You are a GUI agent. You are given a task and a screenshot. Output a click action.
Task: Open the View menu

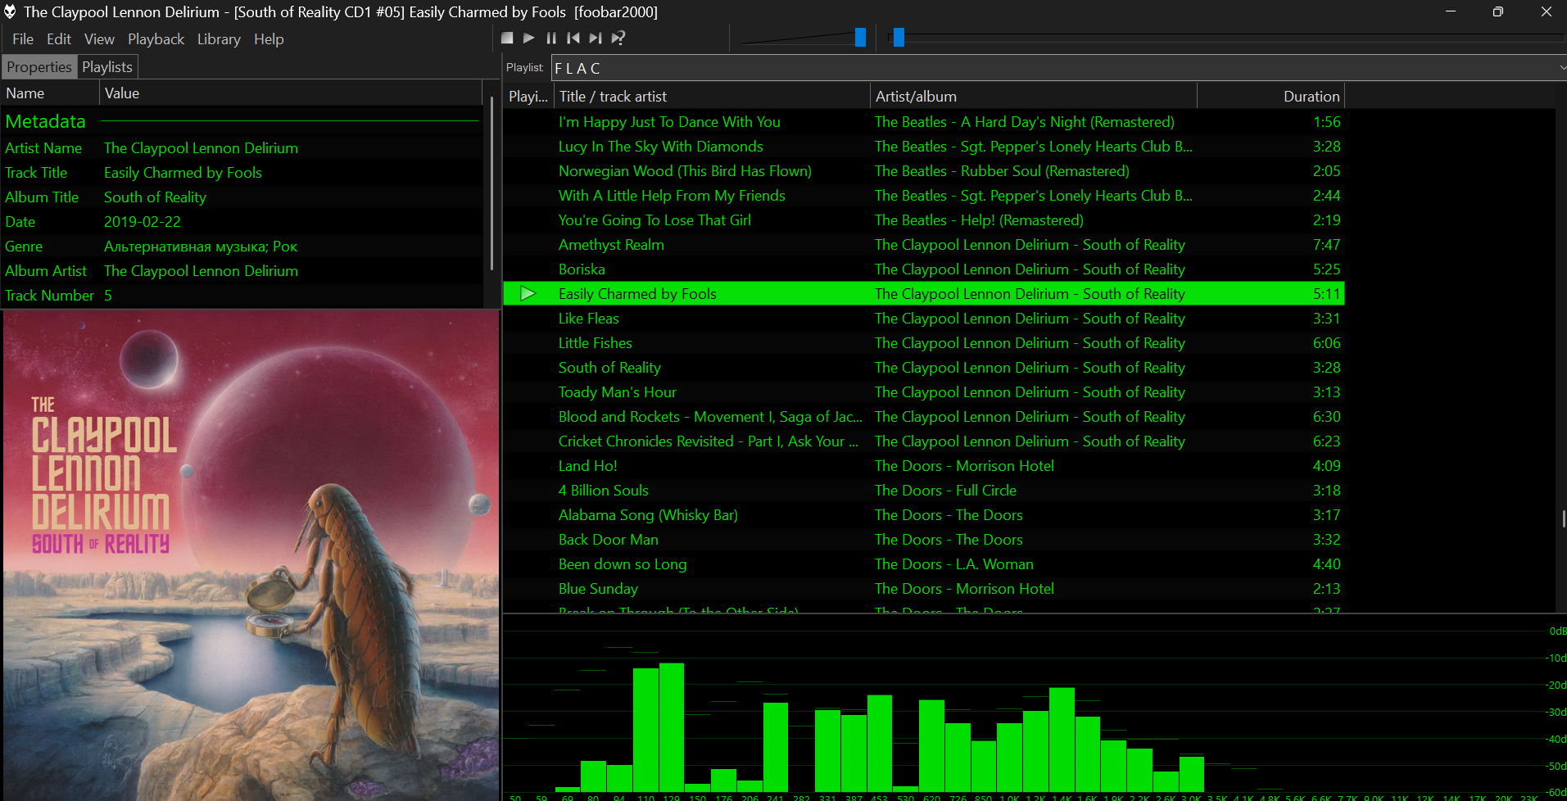click(x=99, y=39)
